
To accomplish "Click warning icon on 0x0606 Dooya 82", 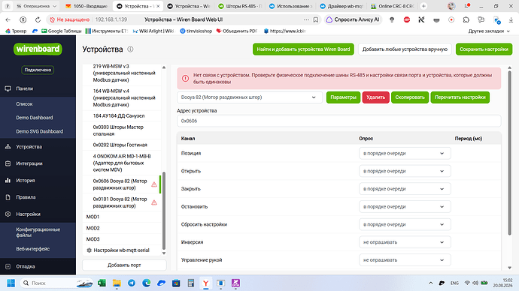I will pyautogui.click(x=154, y=184).
